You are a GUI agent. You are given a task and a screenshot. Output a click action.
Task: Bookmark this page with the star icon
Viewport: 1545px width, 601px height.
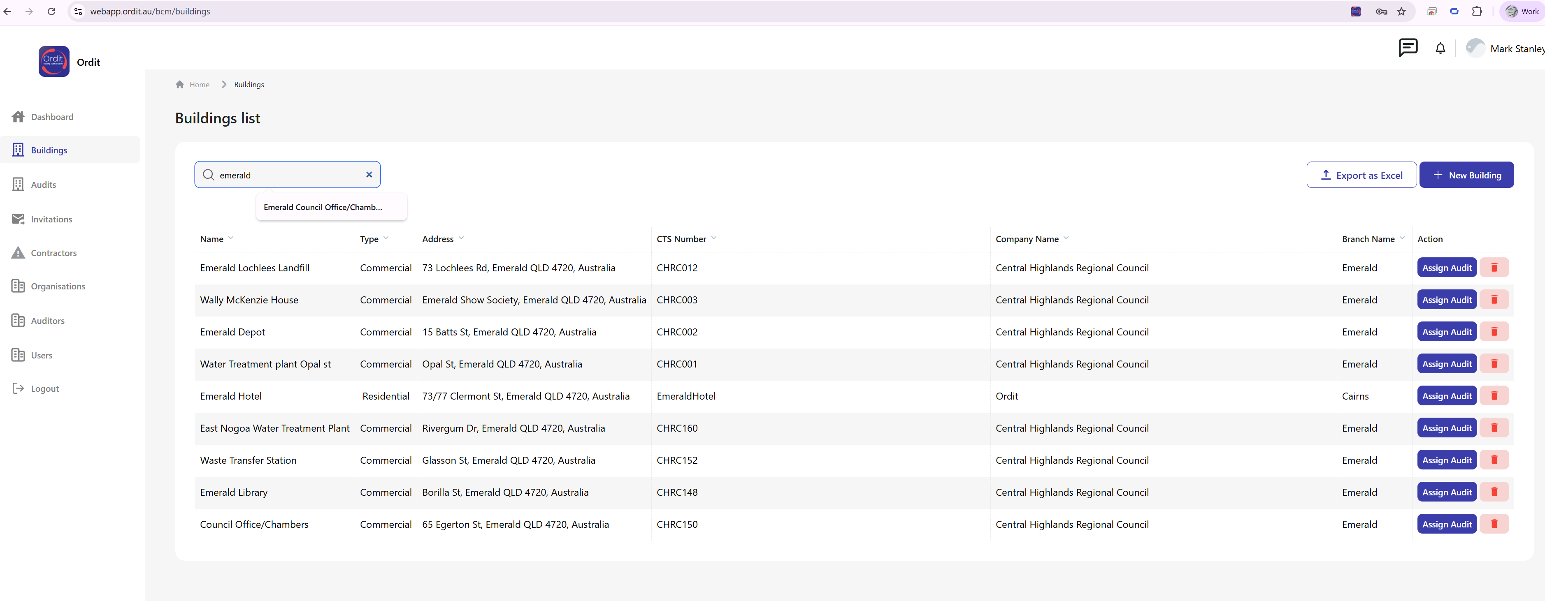click(1401, 12)
